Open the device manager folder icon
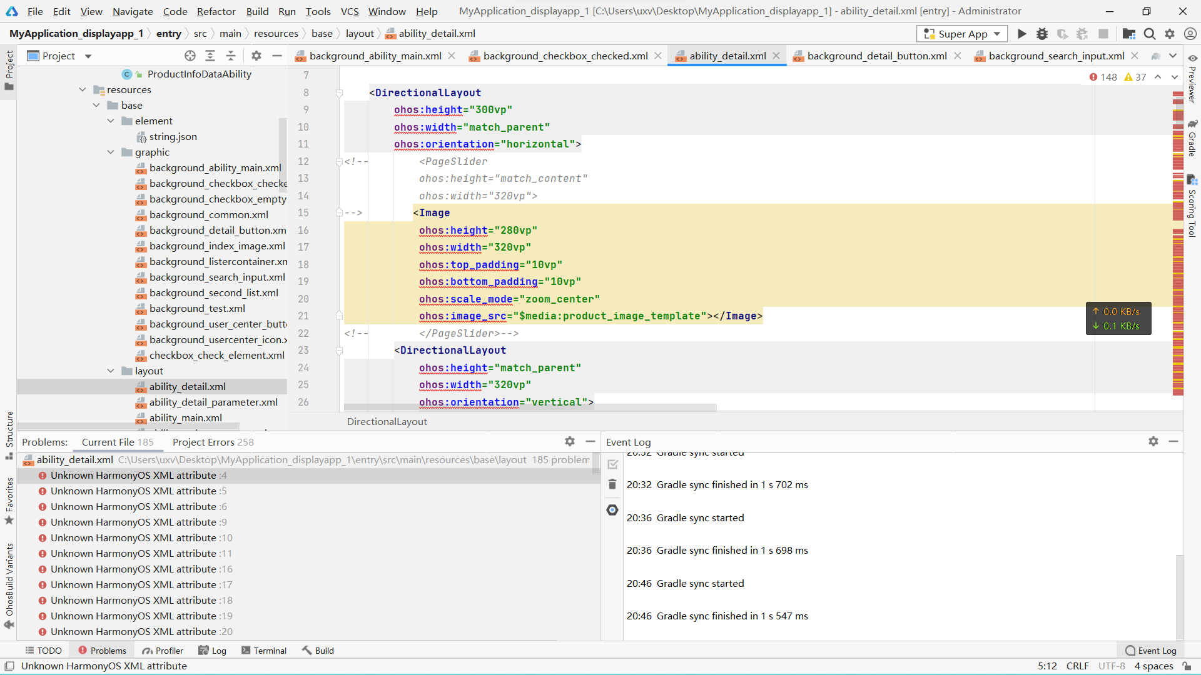 [1129, 34]
